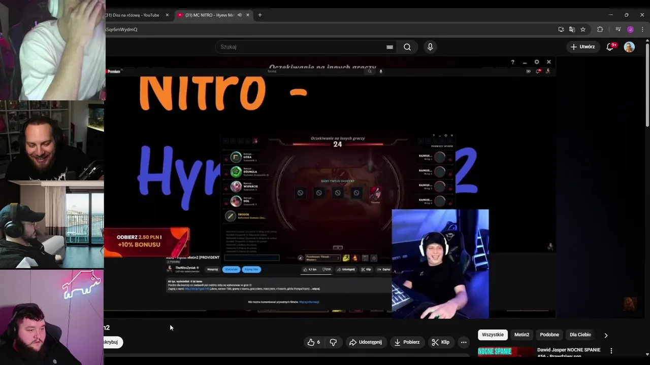Select the 'Wszystkie' filter chip
650x365 pixels.
tap(493, 335)
